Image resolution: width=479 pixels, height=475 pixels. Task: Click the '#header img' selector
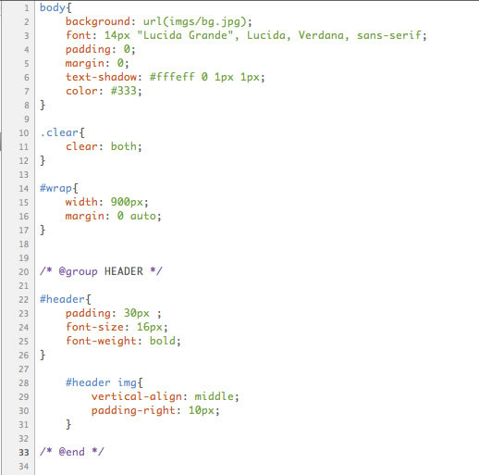click(x=101, y=382)
